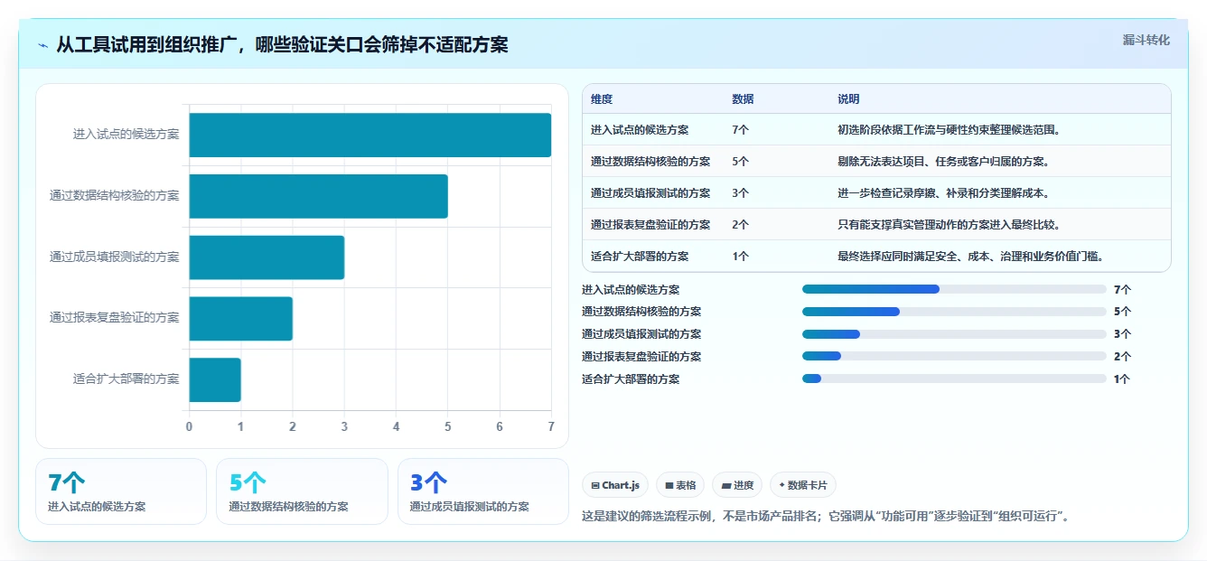The height and width of the screenshot is (561, 1207).
Task: Click the x-axis tick label 7
Action: click(551, 425)
